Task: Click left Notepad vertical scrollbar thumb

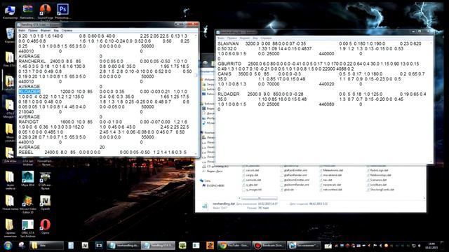Action: (x=196, y=75)
